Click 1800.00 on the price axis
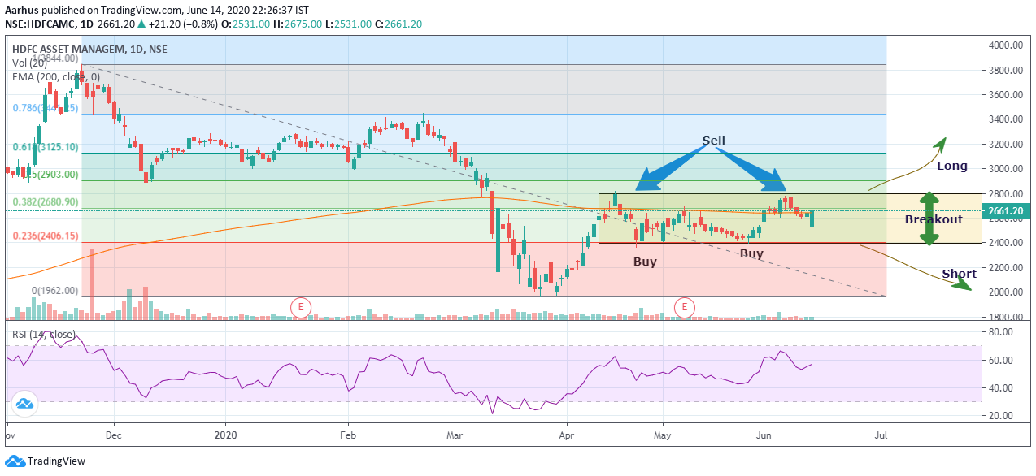The height and width of the screenshot is (476, 1036). coord(1008,317)
